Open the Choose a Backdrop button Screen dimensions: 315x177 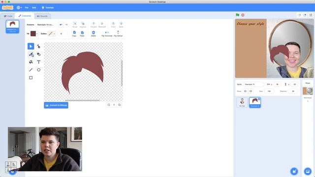308,172
